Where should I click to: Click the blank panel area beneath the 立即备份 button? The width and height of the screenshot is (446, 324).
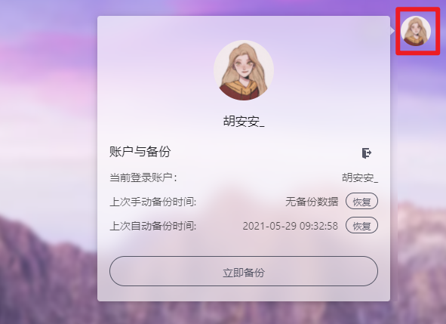pyautogui.click(x=244, y=293)
